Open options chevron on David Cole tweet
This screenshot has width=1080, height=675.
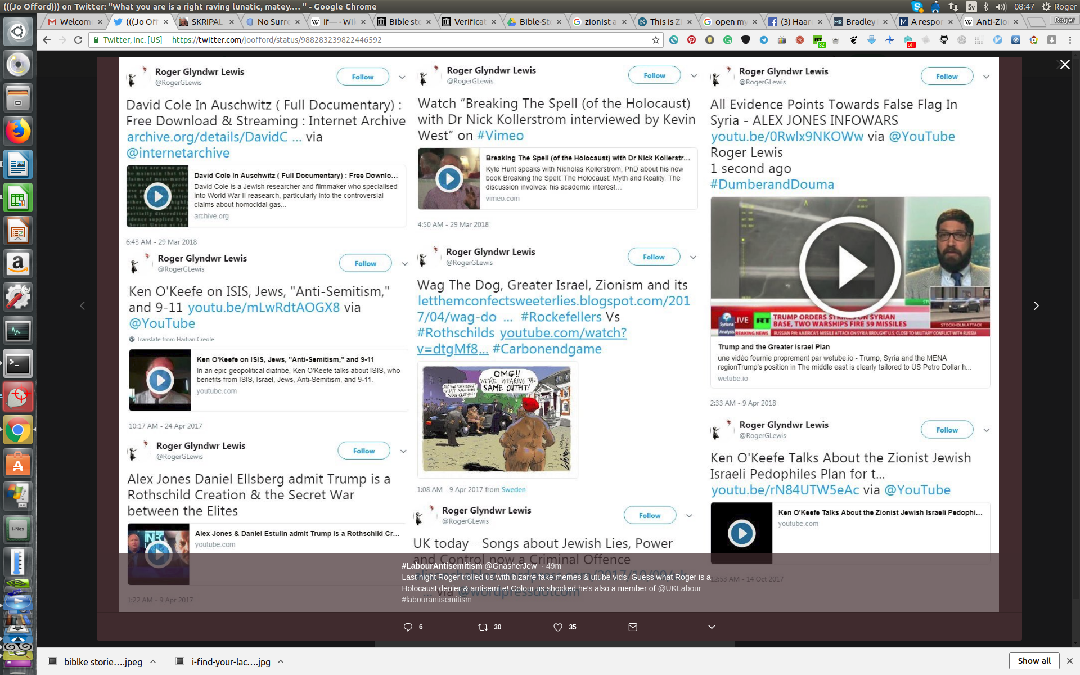click(402, 77)
